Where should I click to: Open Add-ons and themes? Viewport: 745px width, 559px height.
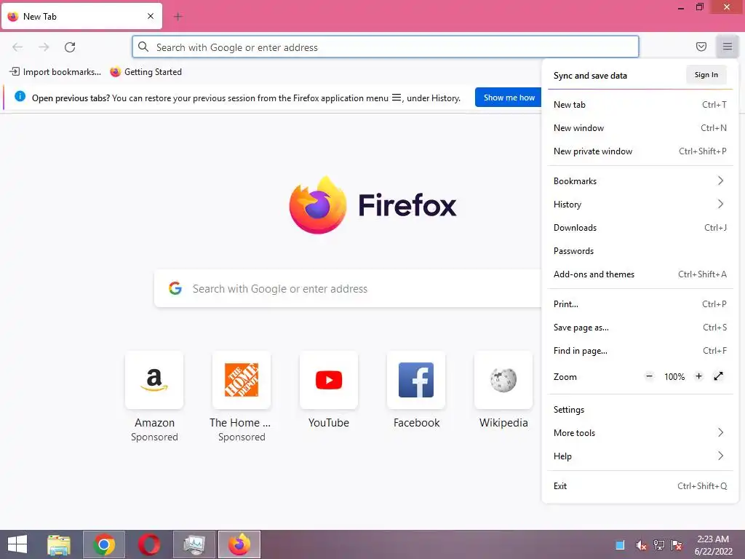pos(640,274)
